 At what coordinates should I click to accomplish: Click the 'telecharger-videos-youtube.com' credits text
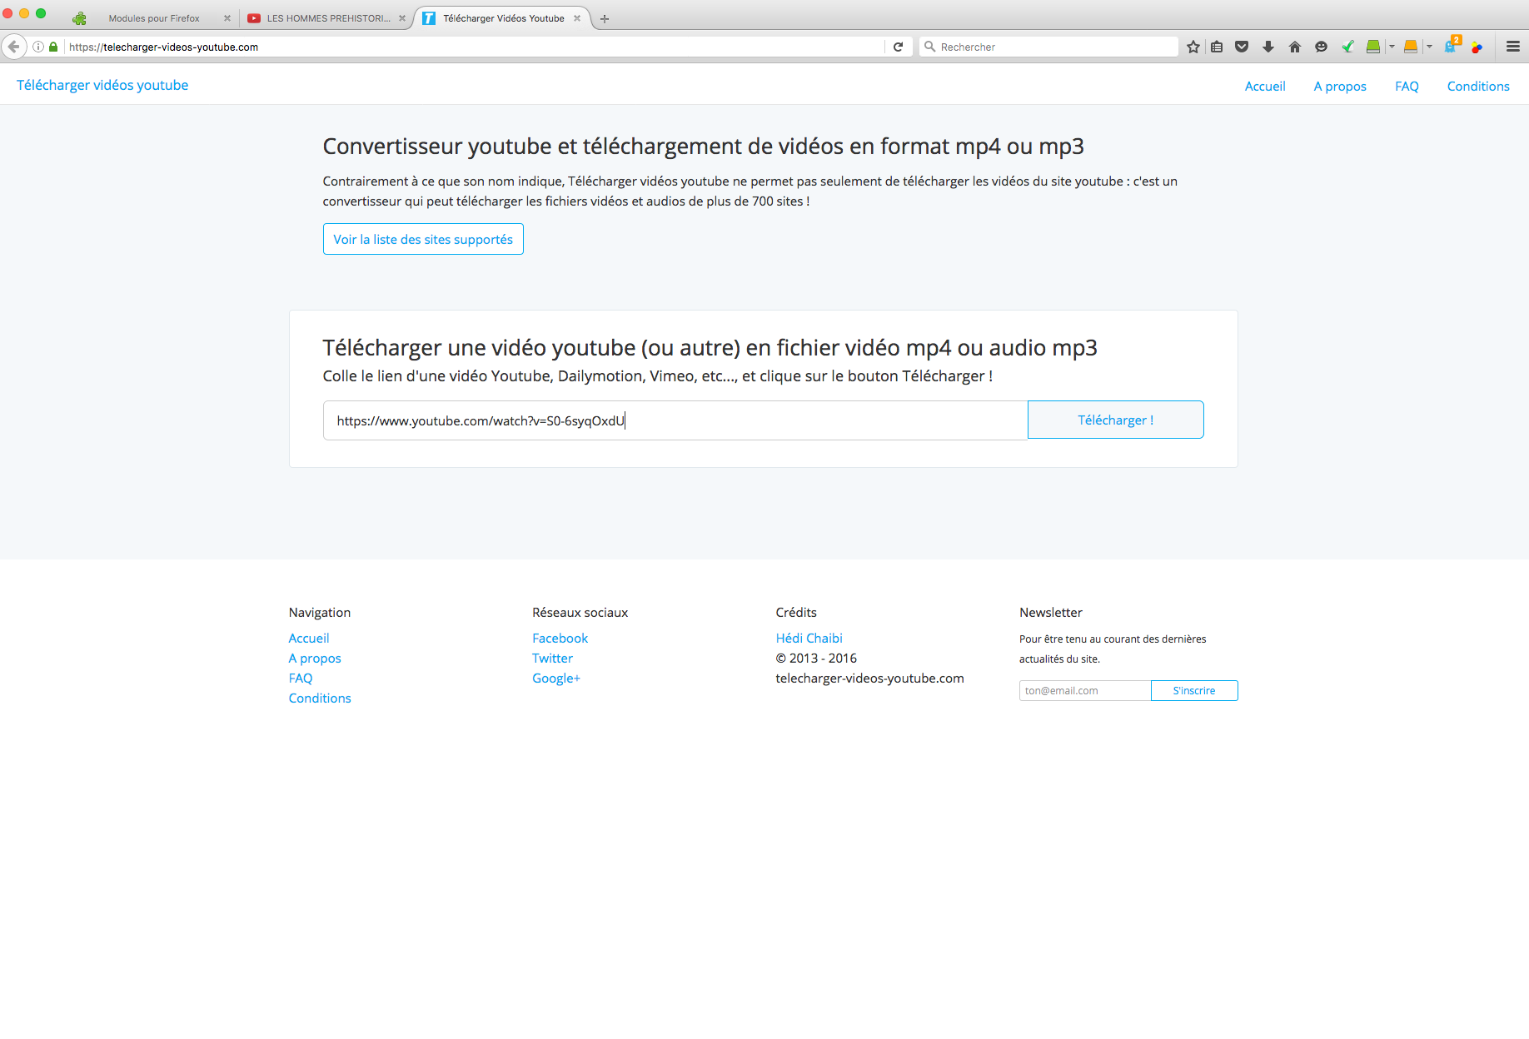(x=869, y=679)
